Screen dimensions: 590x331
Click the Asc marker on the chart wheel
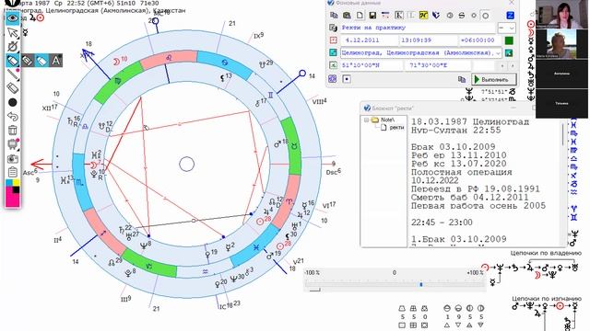[x=30, y=172]
